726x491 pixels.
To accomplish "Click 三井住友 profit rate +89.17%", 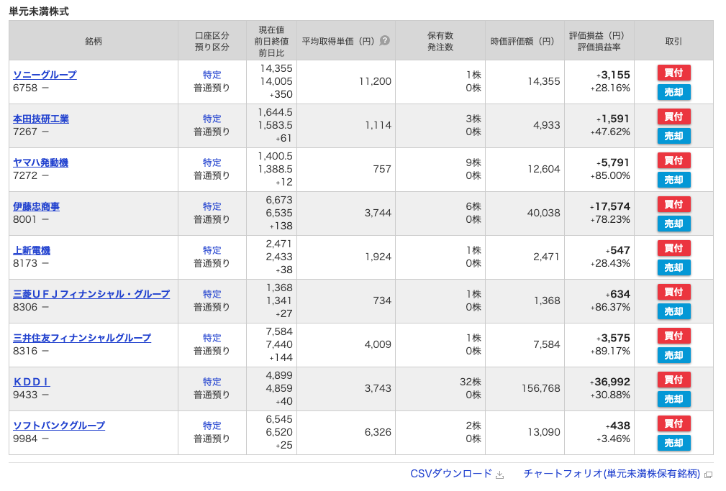I will click(x=610, y=352).
